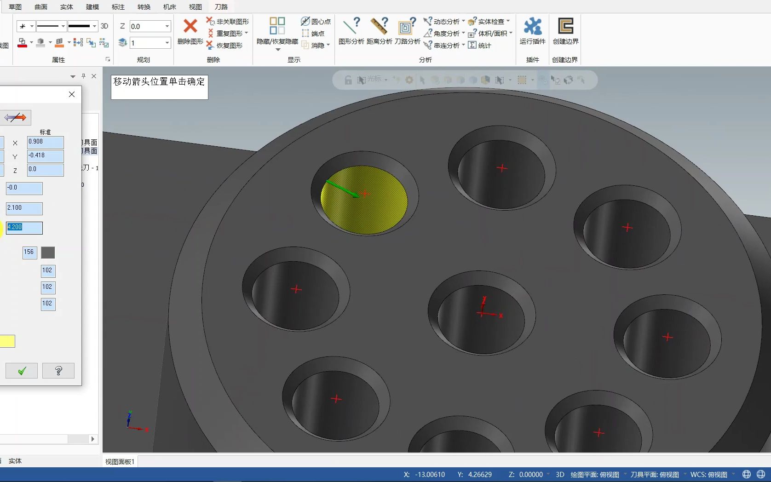771x482 pixels.
Task: Click the arrow direction flip button in dialog
Action: (16, 118)
